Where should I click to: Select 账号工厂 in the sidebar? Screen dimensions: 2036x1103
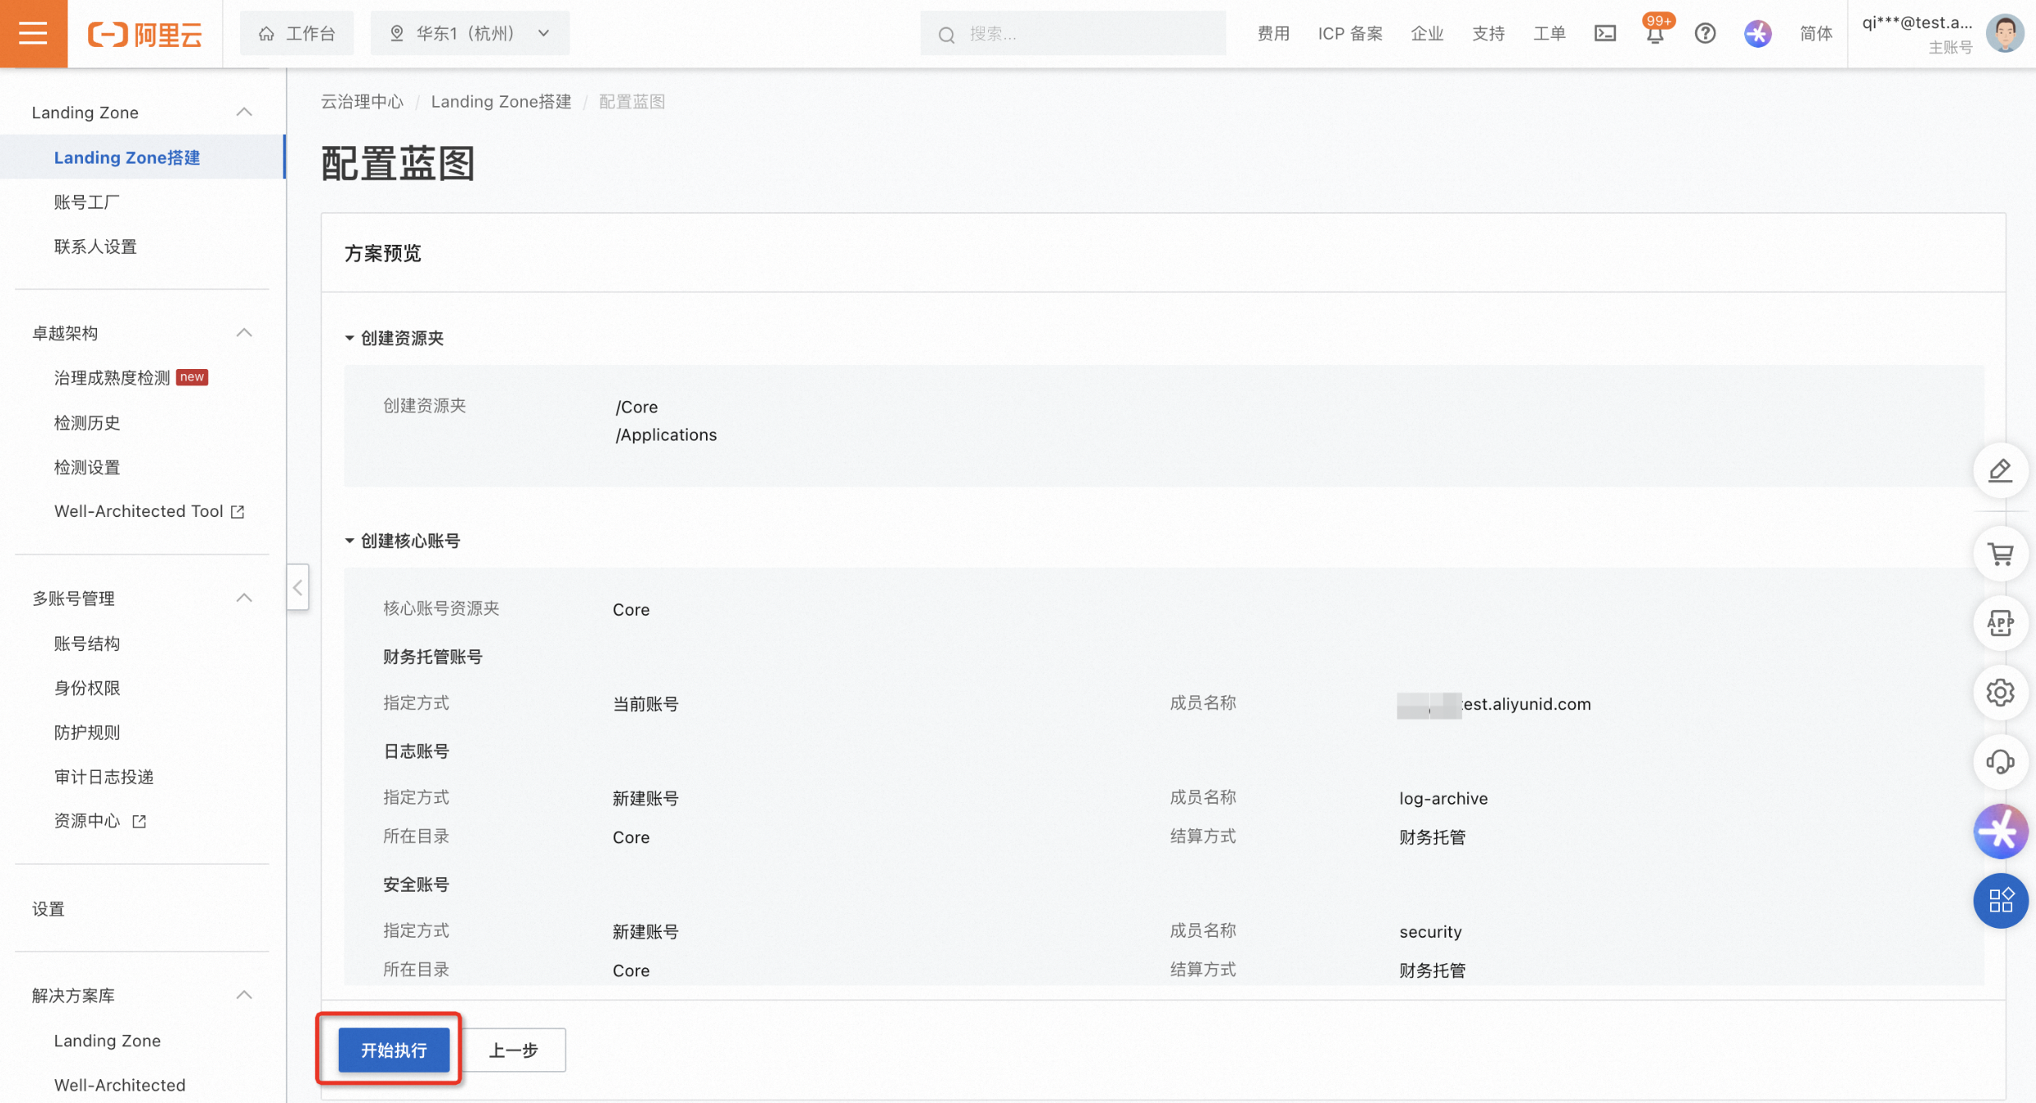pyautogui.click(x=87, y=202)
